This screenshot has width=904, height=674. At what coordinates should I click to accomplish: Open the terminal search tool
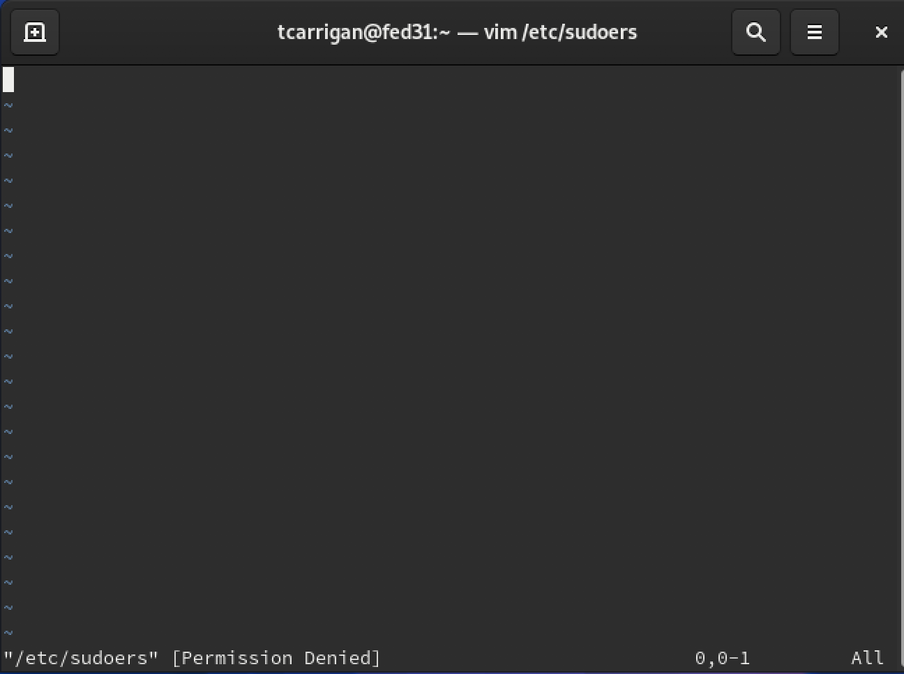756,32
